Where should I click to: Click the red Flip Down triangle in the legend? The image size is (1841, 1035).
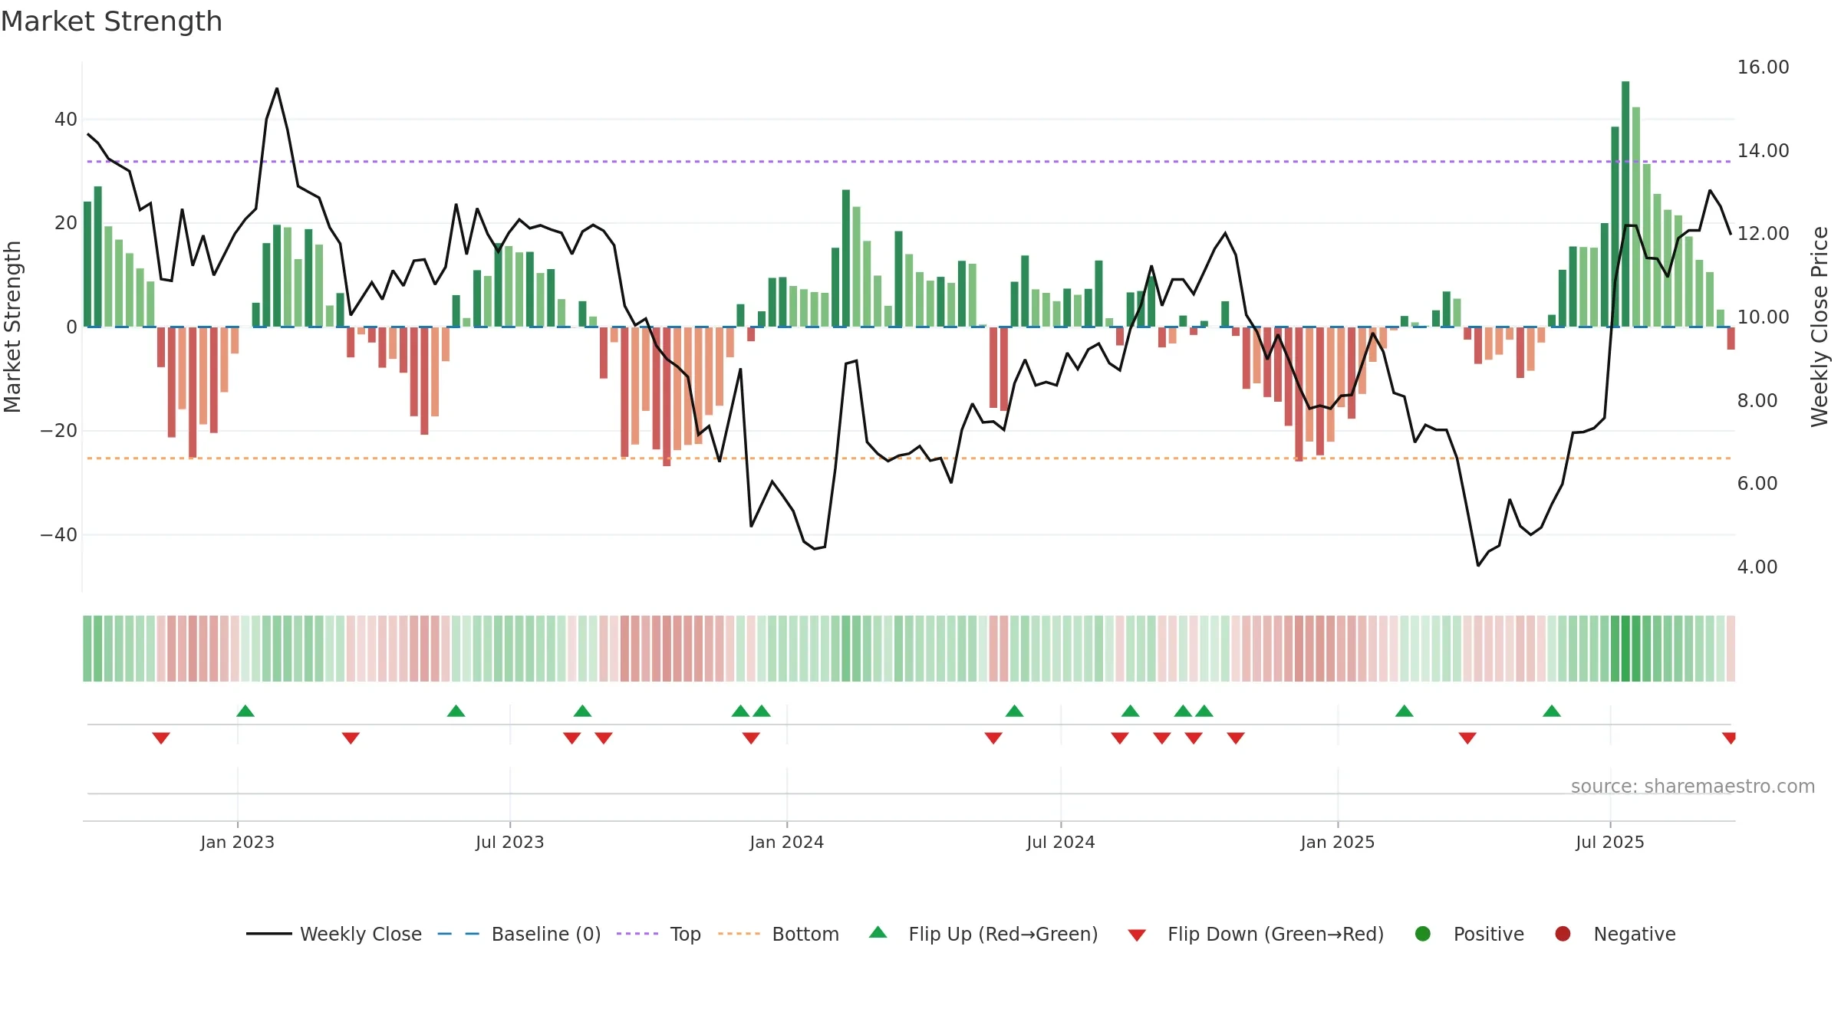[x=1137, y=935]
